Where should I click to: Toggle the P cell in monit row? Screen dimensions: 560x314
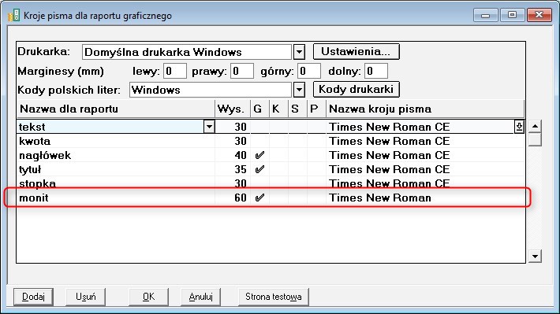pyautogui.click(x=316, y=198)
